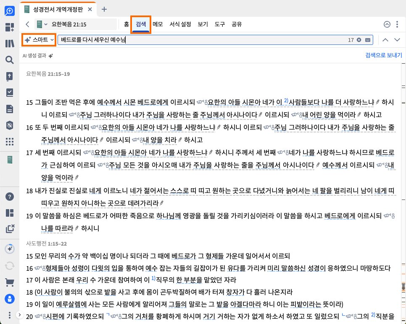The width and height of the screenshot is (406, 324).
Task: Expand the sidebar with the arrow button
Action: coord(19,315)
